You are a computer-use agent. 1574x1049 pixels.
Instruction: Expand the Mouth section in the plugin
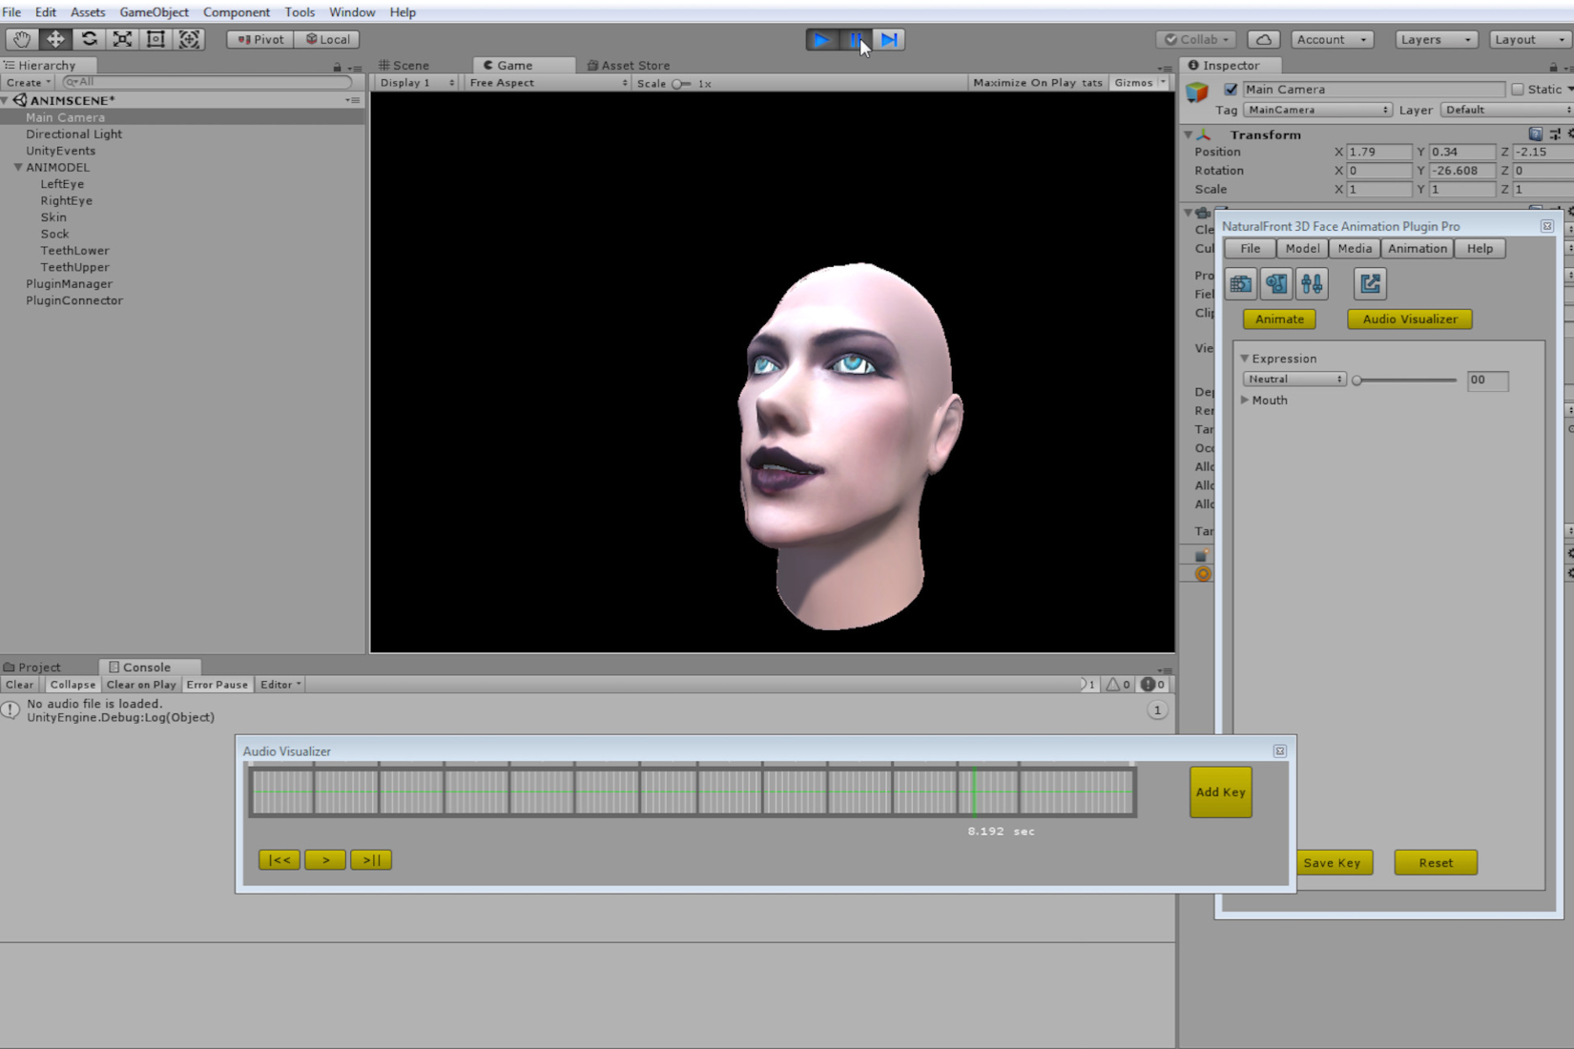coord(1245,400)
